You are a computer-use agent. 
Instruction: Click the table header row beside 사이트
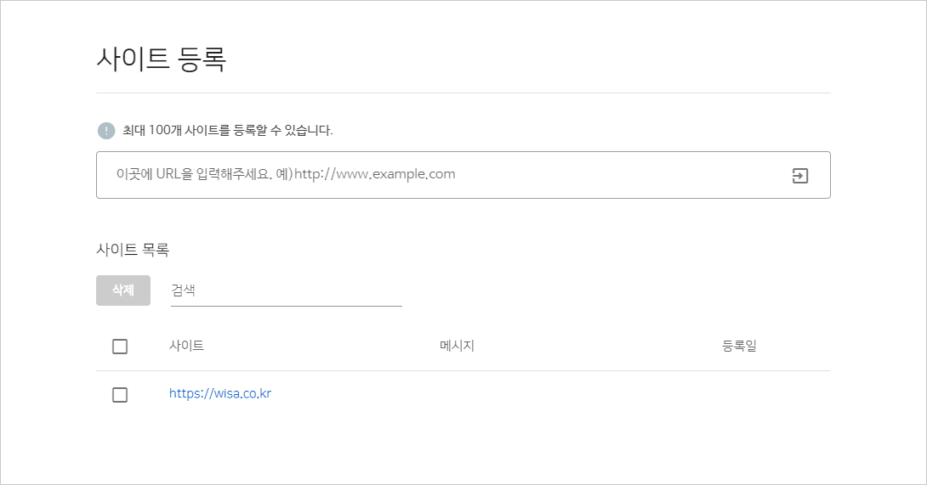[x=463, y=347]
